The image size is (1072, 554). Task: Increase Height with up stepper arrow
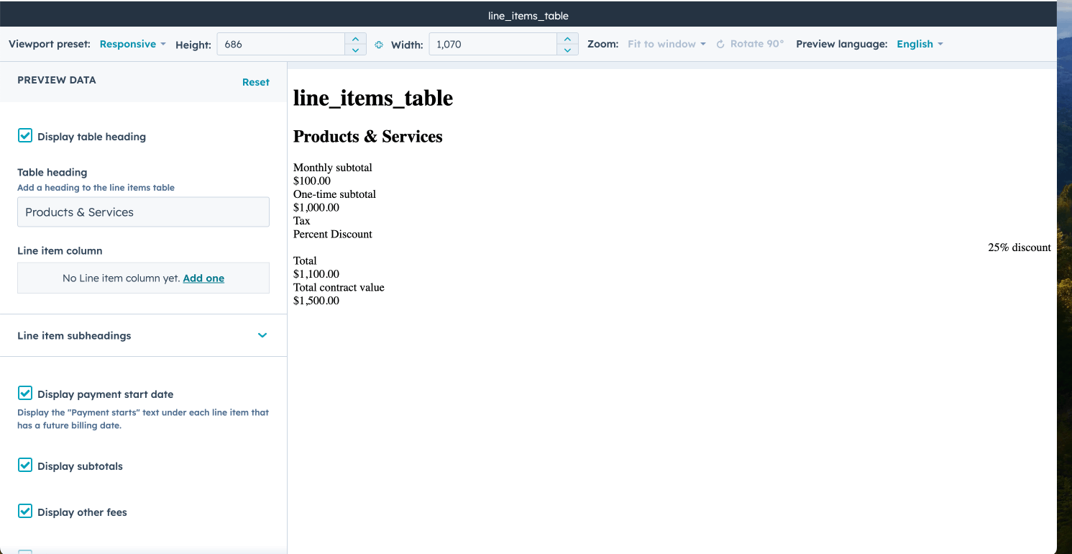click(x=355, y=39)
